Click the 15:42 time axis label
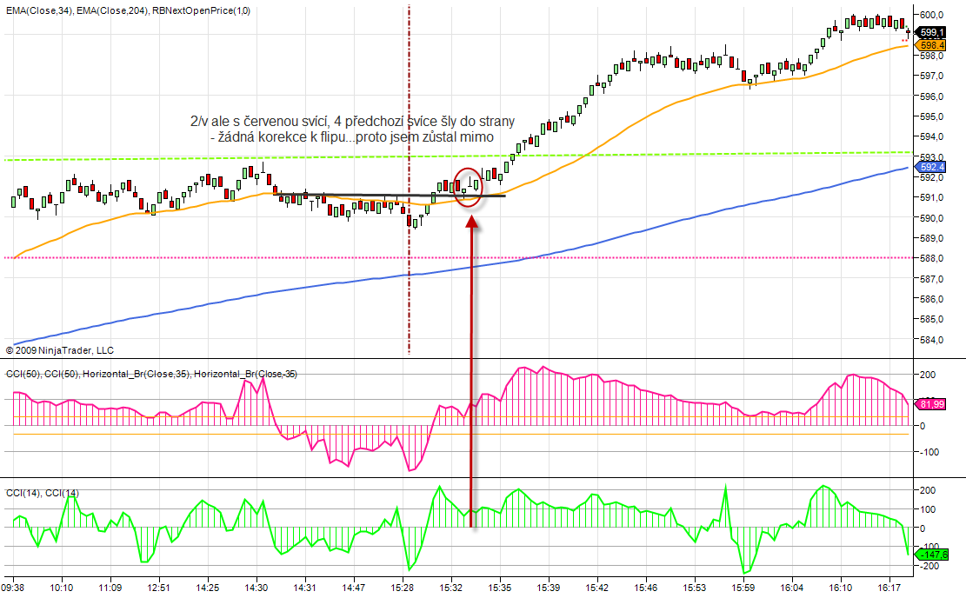This screenshot has height=598, width=966. pos(597,588)
